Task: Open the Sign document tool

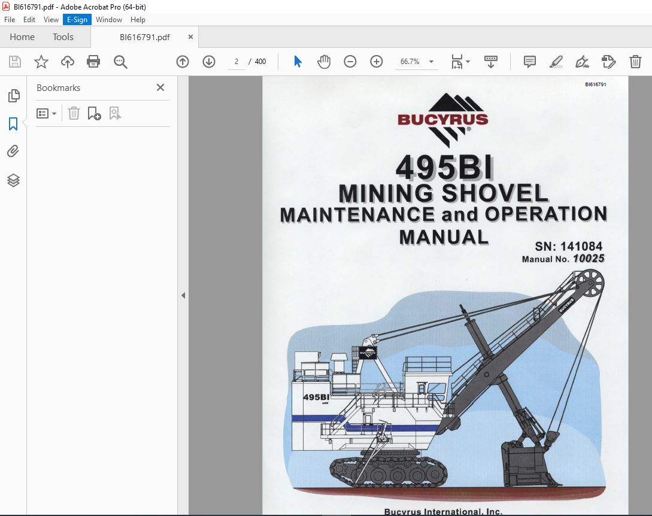Action: (x=582, y=62)
